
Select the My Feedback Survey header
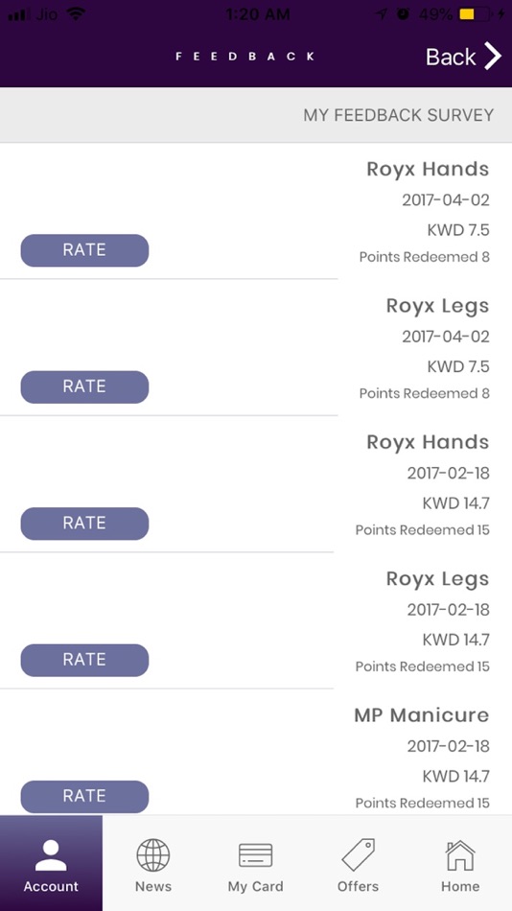(399, 115)
